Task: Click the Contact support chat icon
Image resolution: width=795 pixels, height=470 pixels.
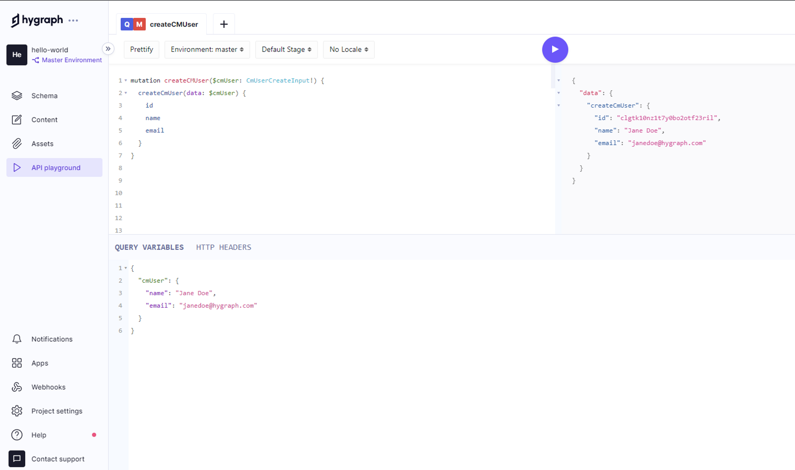Action: click(17, 459)
